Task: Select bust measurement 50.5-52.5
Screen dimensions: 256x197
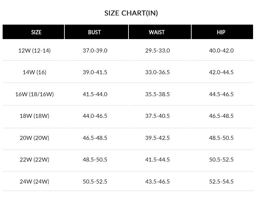Action: pos(95,182)
